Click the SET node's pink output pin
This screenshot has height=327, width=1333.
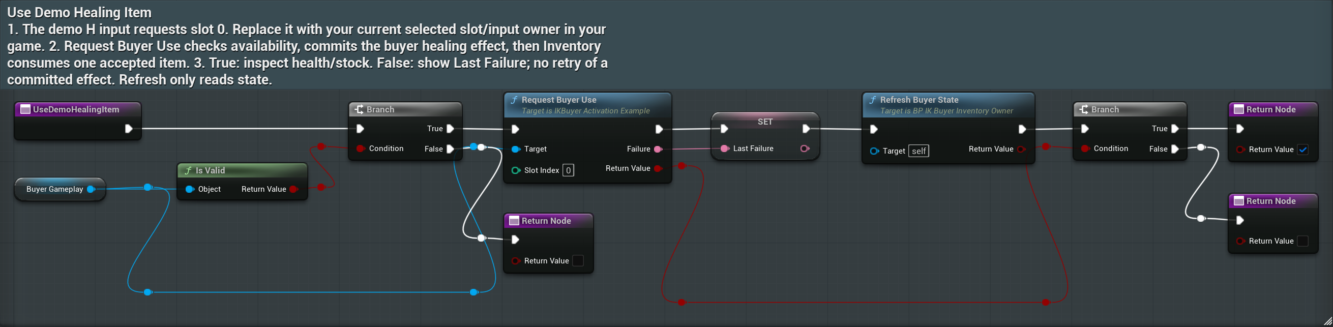tap(805, 148)
